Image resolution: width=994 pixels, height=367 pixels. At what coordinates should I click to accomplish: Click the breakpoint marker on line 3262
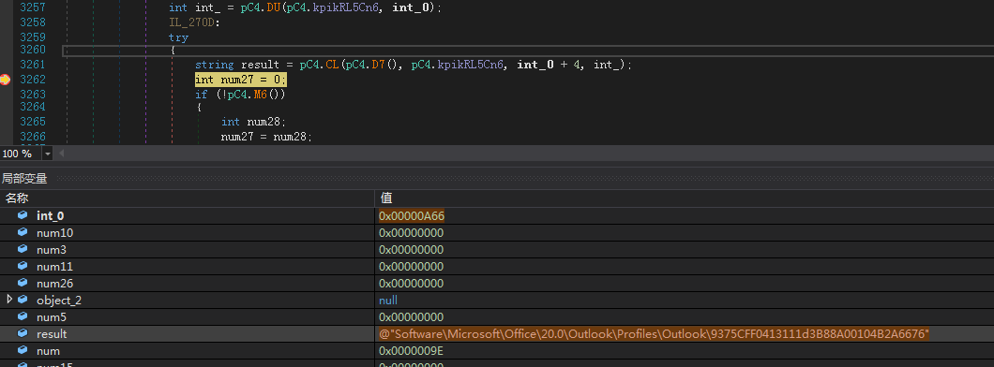pos(5,80)
